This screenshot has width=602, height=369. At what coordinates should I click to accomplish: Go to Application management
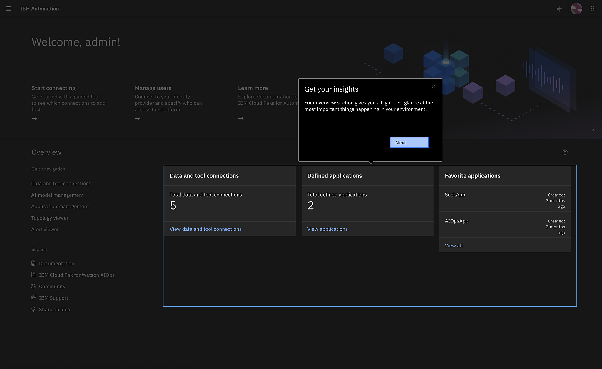click(60, 206)
